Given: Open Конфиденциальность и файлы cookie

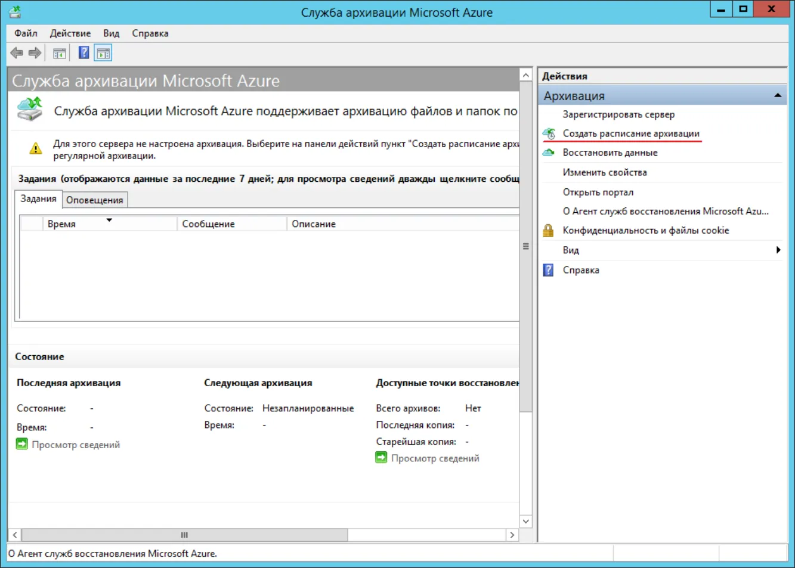Looking at the screenshot, I should click(646, 230).
